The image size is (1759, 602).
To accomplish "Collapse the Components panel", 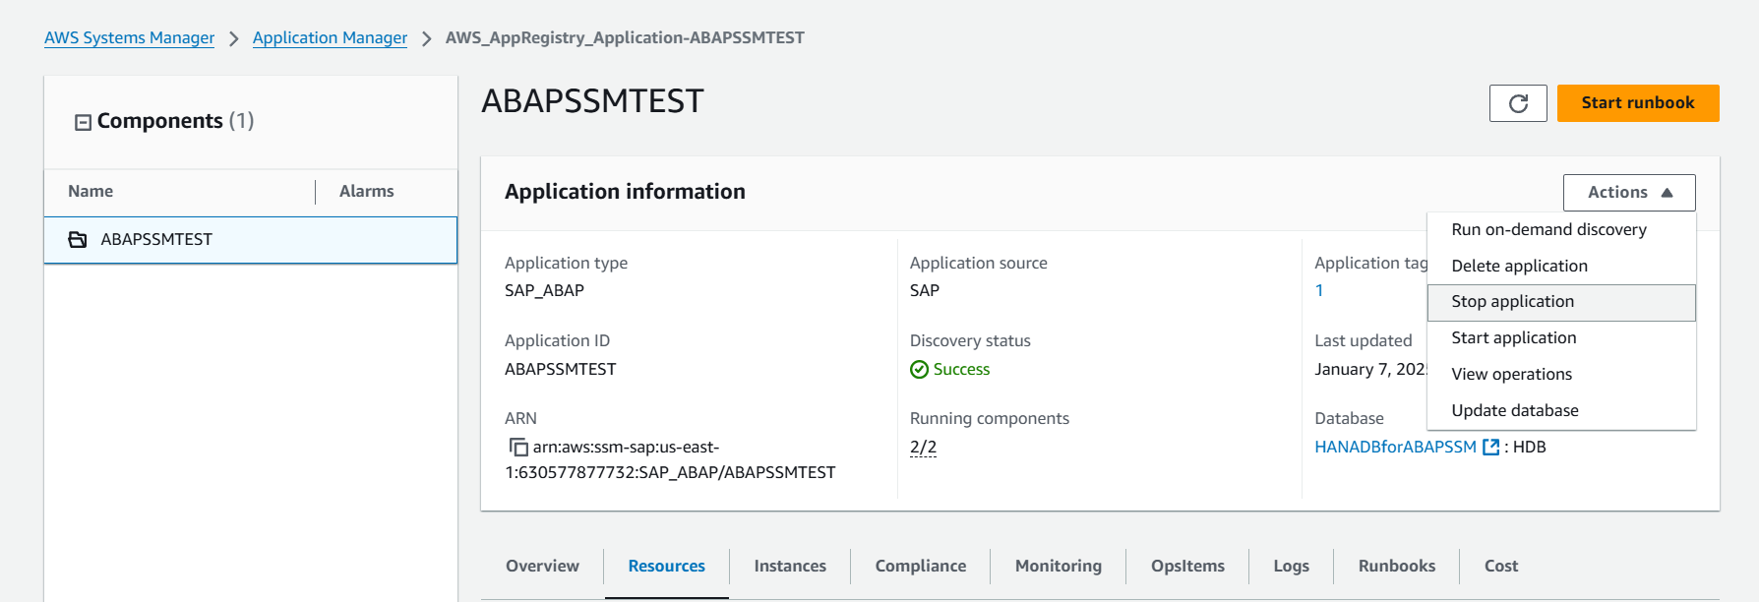I will 84,122.
